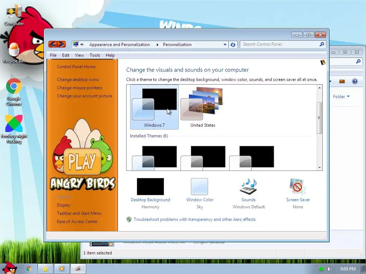The height and width of the screenshot is (274, 366).
Task: Refresh the Personalization page
Action: tap(233, 45)
